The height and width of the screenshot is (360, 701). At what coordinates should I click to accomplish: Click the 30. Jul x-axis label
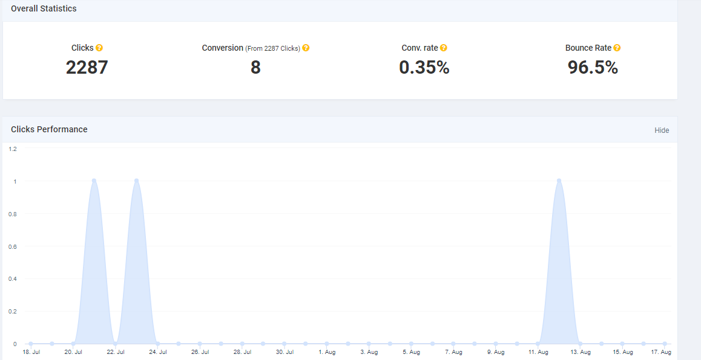[x=285, y=352]
